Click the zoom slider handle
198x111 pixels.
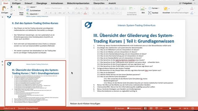pos(170,108)
